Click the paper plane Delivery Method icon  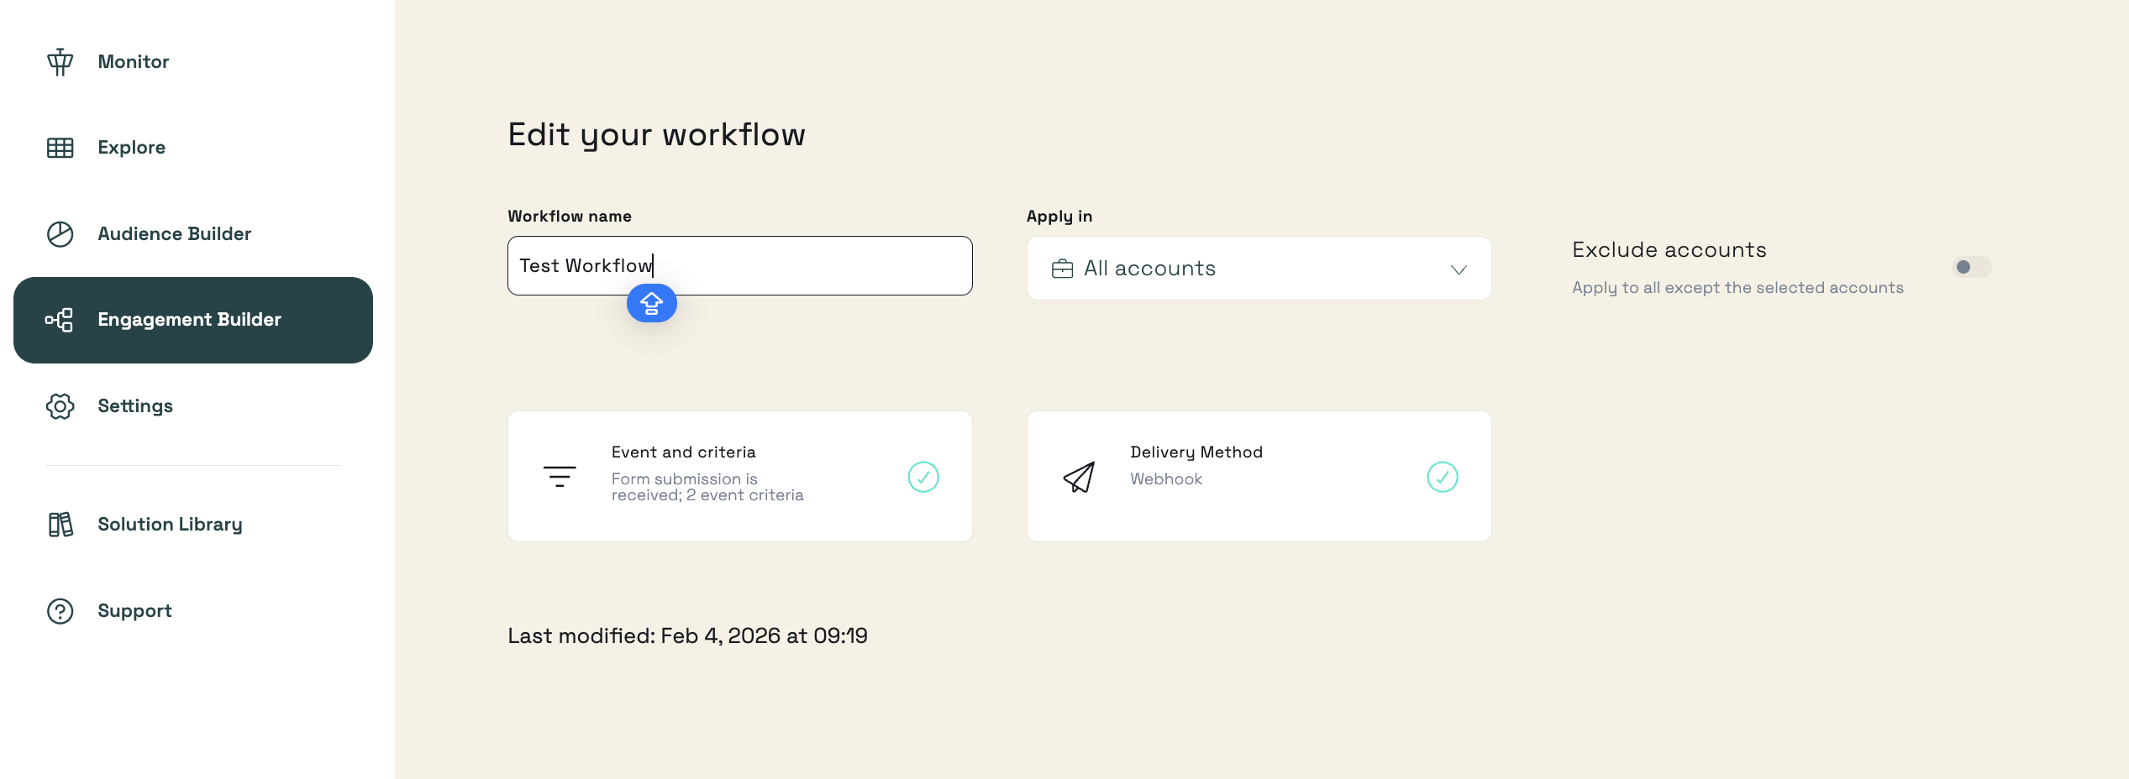1079,477
